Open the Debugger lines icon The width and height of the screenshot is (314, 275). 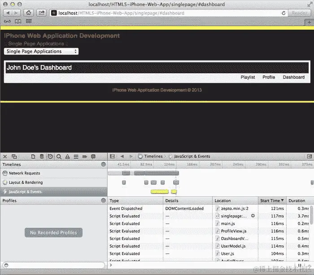[76, 157]
